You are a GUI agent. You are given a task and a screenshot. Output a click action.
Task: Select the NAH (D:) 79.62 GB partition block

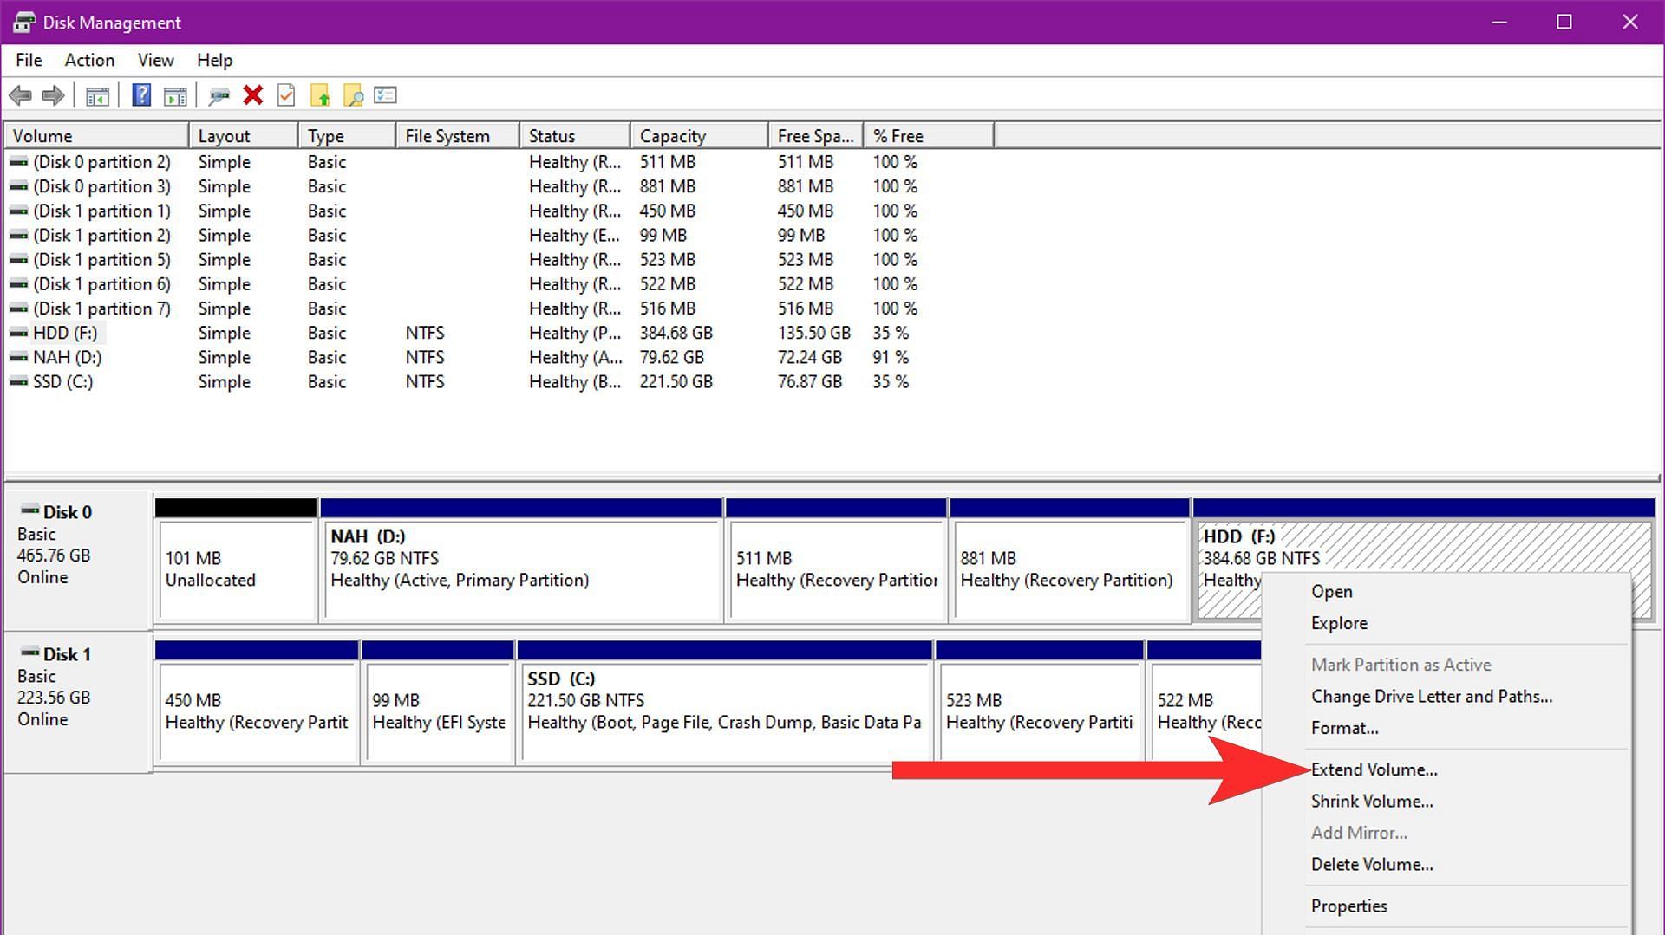click(x=521, y=560)
